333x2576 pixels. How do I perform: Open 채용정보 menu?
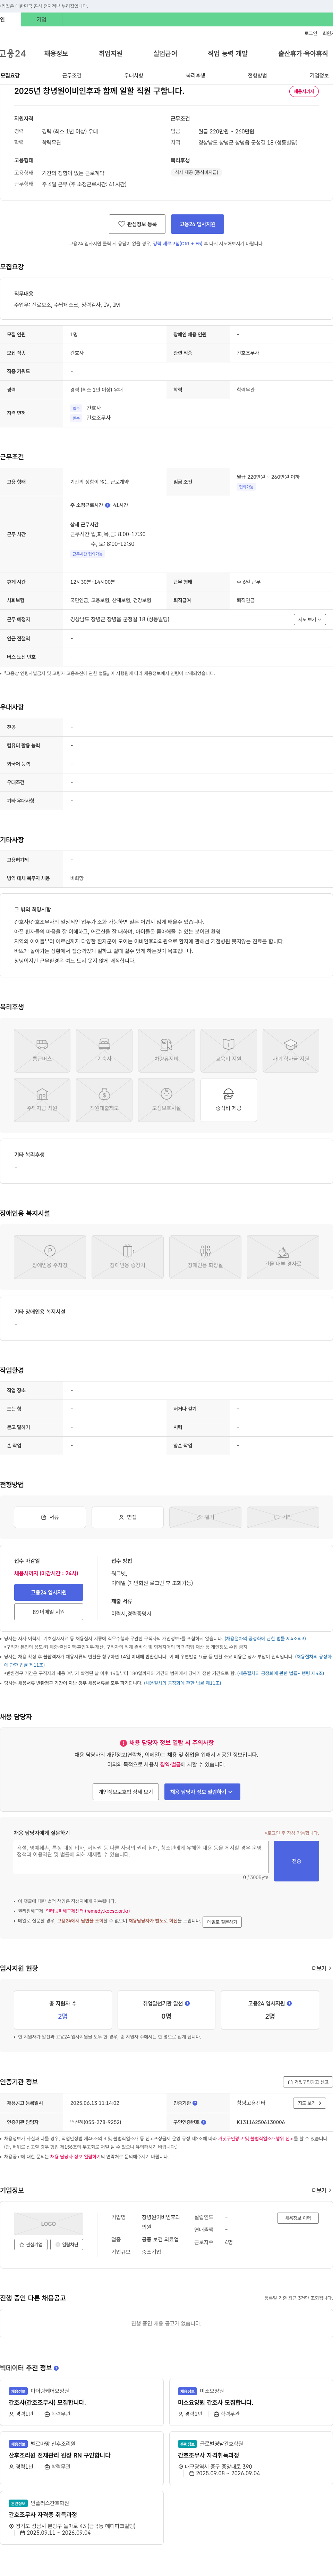coord(56,53)
